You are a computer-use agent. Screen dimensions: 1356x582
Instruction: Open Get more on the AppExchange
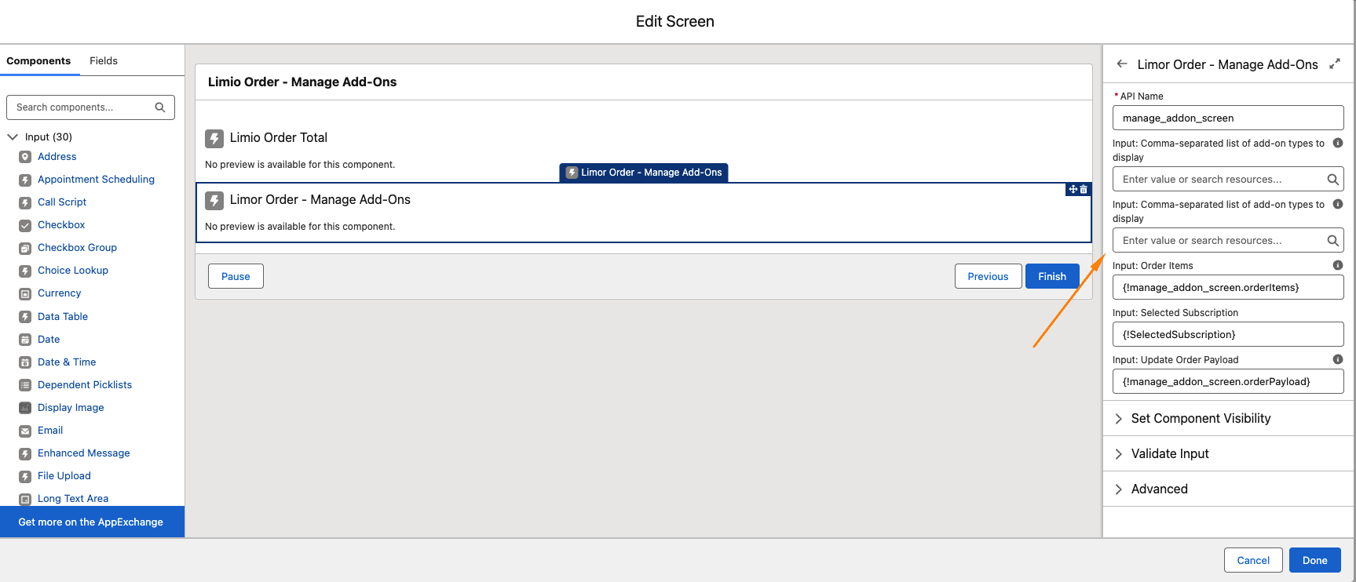(91, 522)
